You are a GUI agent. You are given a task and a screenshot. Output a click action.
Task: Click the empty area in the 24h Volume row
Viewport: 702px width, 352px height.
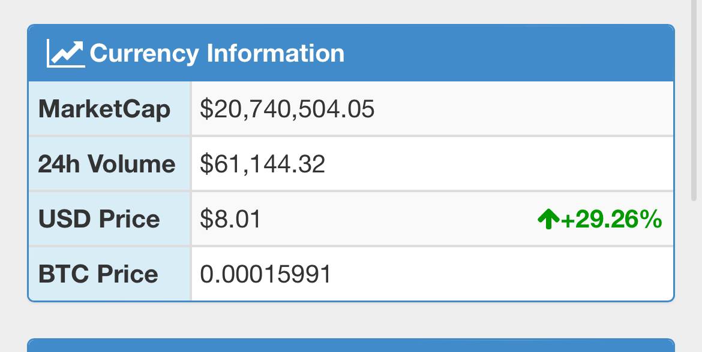(x=499, y=164)
